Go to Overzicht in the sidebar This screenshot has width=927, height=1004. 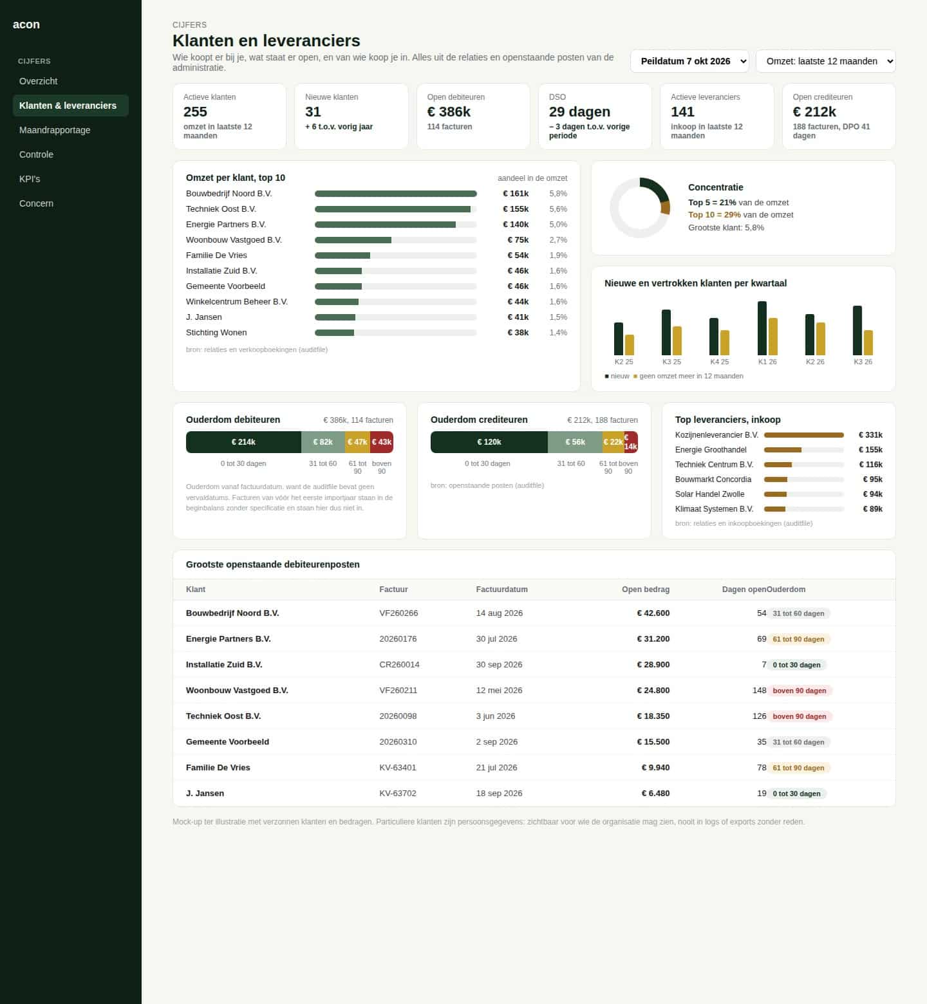(x=71, y=81)
